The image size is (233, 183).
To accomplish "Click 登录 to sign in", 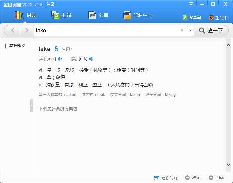I will click(x=50, y=4).
